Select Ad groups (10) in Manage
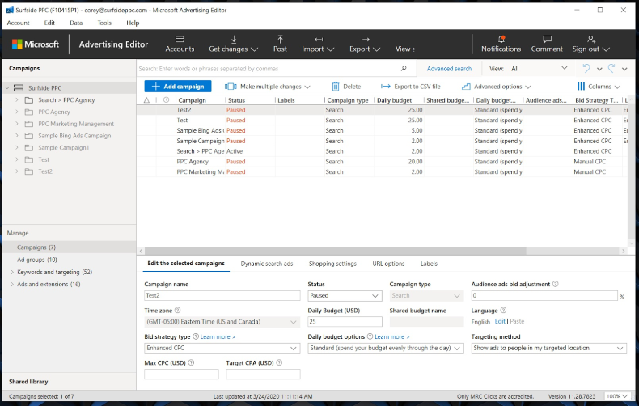This screenshot has height=406, width=639. tap(37, 260)
